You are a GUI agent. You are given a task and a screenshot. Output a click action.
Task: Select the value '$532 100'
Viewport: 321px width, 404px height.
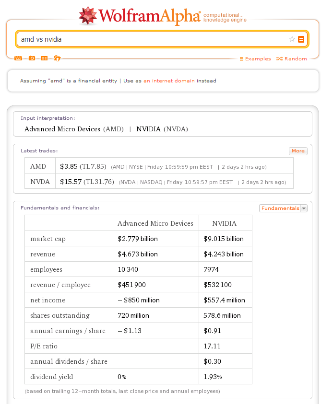[217, 285]
